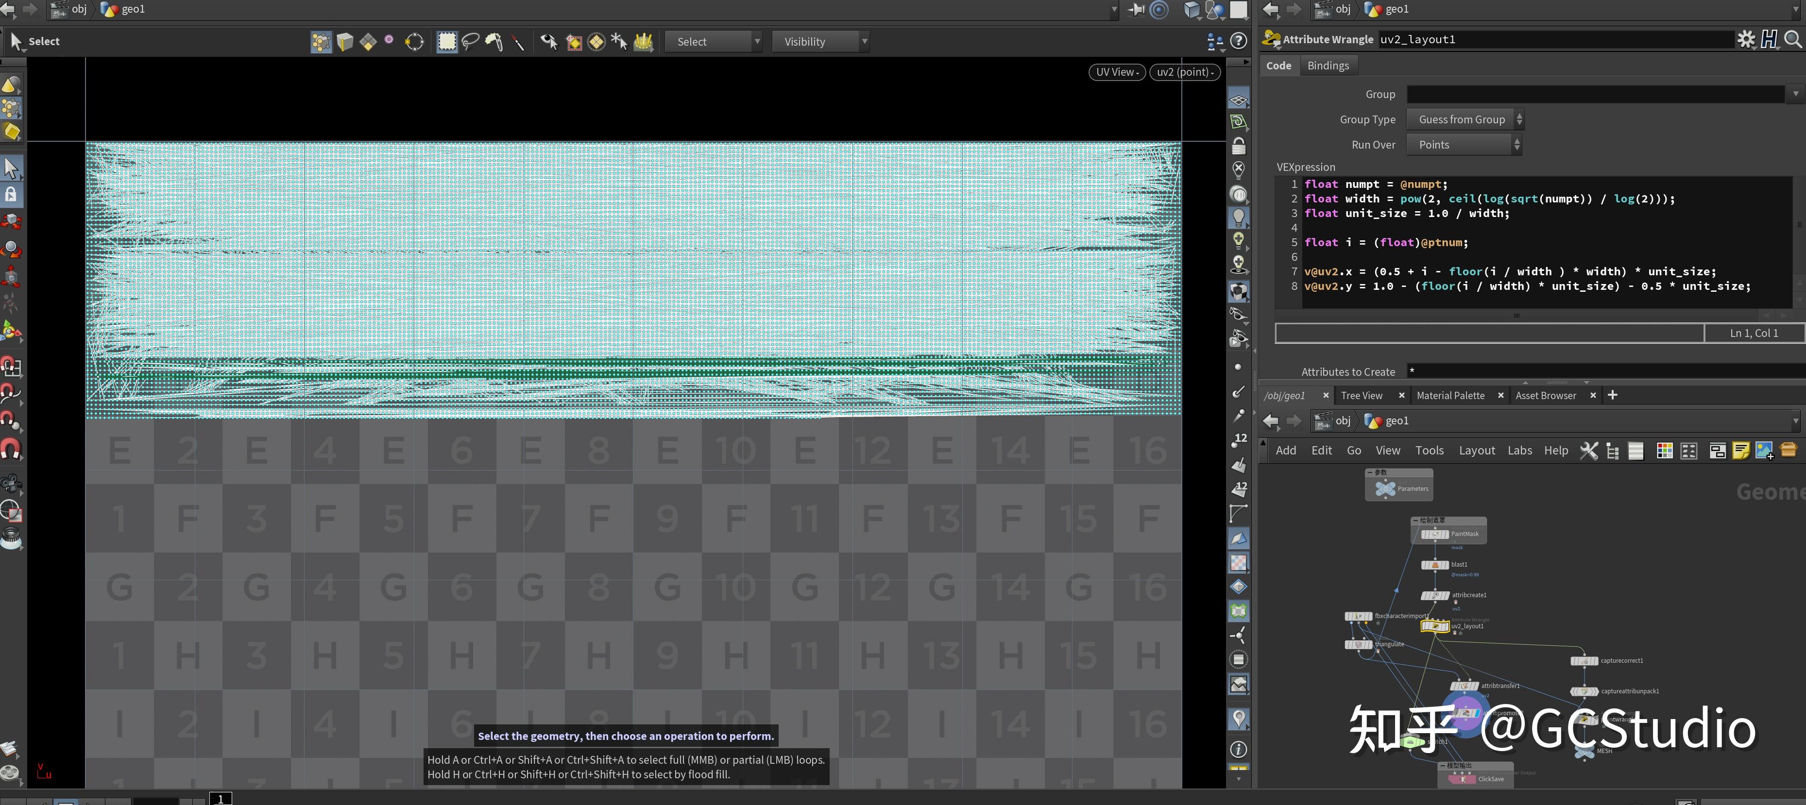Click the UV View camera button
The height and width of the screenshot is (805, 1806).
click(x=1117, y=72)
